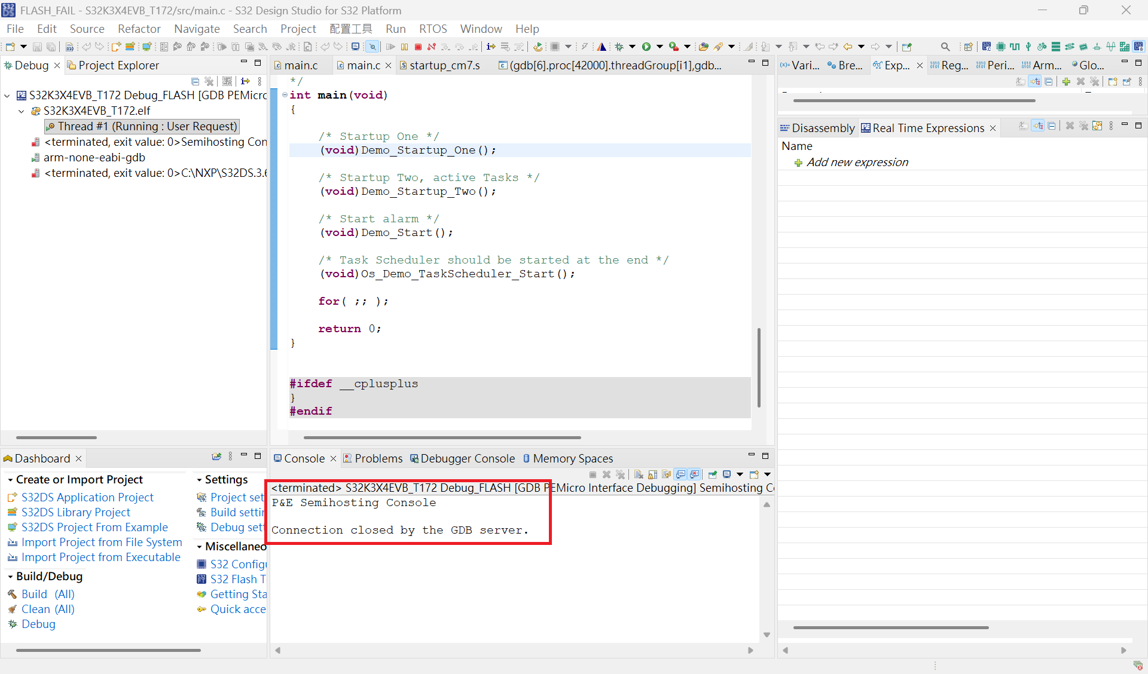The image size is (1148, 674).
Task: Click the Debug view horizontal scrollbar
Action: click(56, 437)
